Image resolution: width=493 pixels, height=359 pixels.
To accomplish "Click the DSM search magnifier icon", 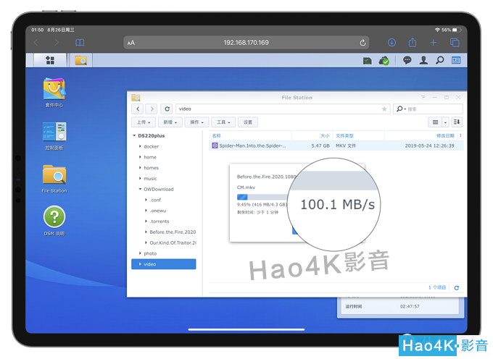I will (440, 60).
